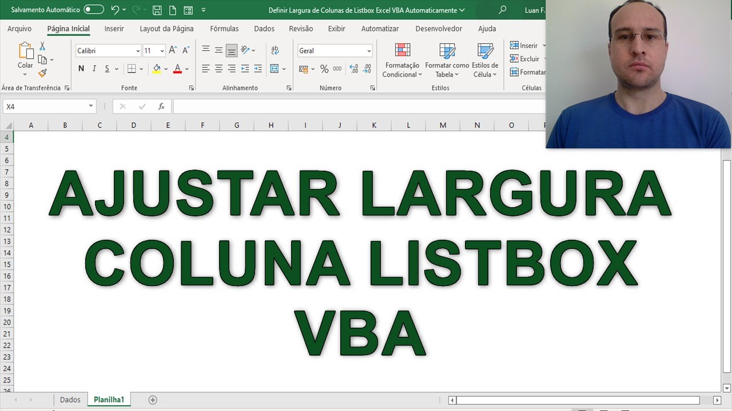The height and width of the screenshot is (411, 732).
Task: Decrease font size with the smaller A icon
Action: coord(186,51)
